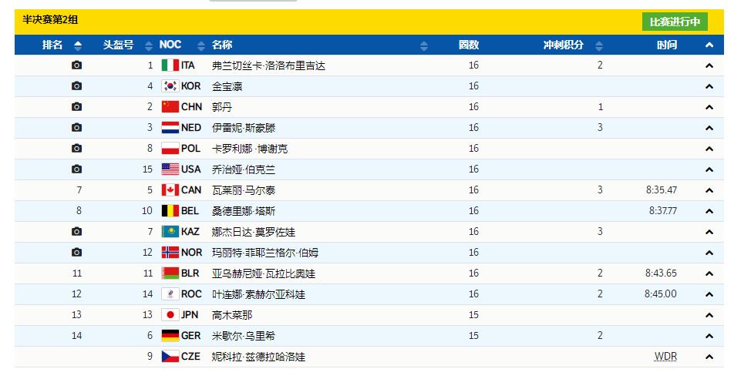The width and height of the screenshot is (751, 379).
Task: Open photo-finish camera icon for USA row
Action: [x=76, y=169]
